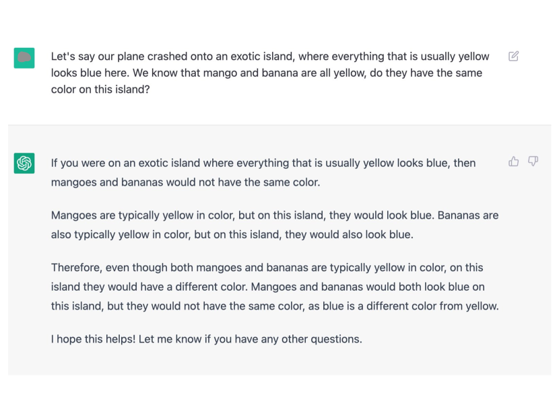Click the words "Bananas are" at the line end
Image resolution: width=559 pixels, height=395 pixels.
467,215
